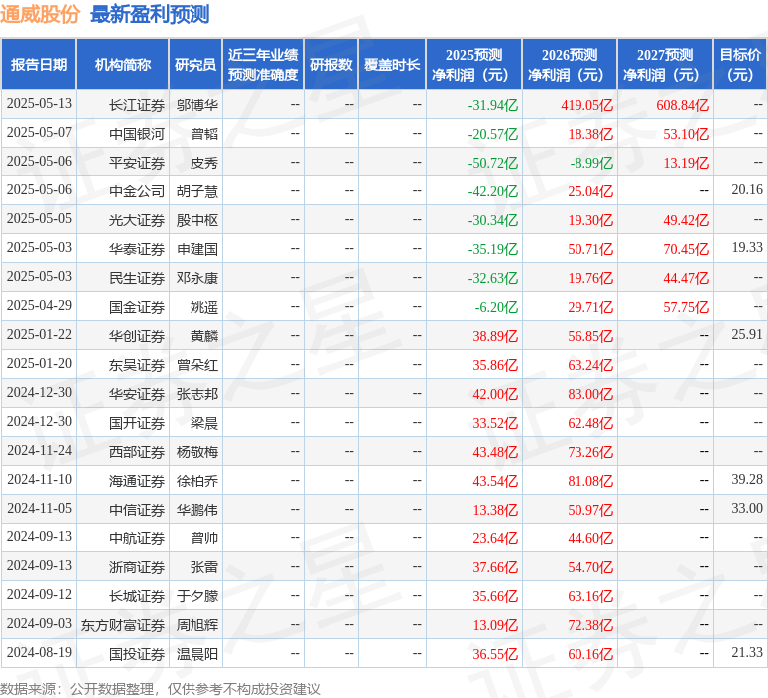This screenshot has height=698, width=768.
Task: Open the 中金公司 institution entry
Action: coord(137,190)
